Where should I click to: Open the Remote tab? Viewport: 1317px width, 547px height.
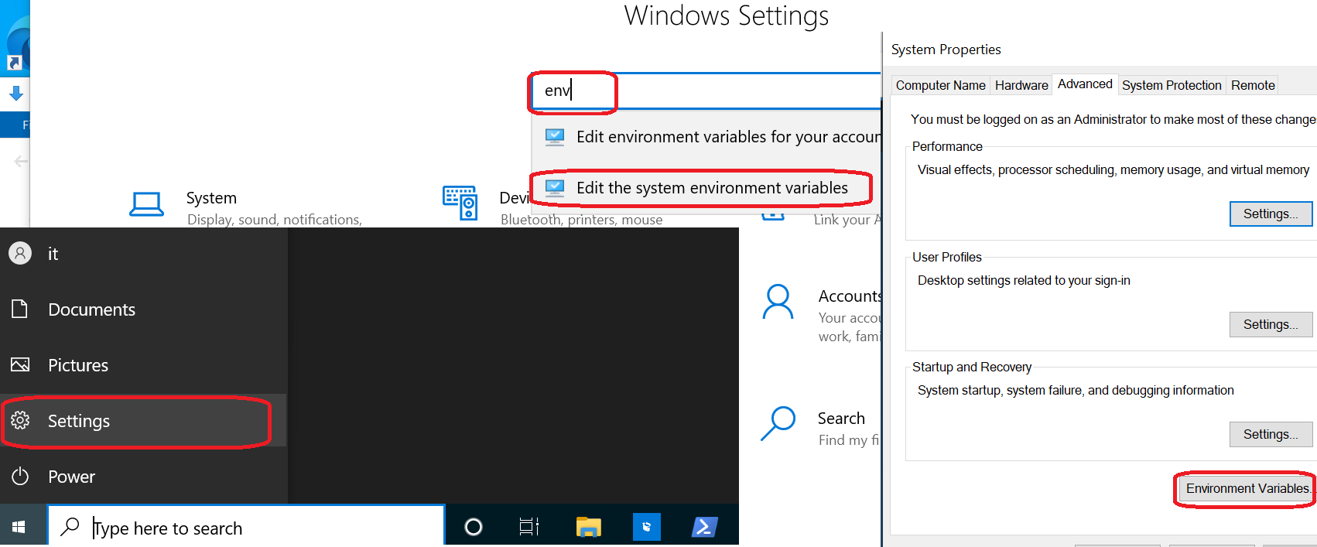[1253, 85]
